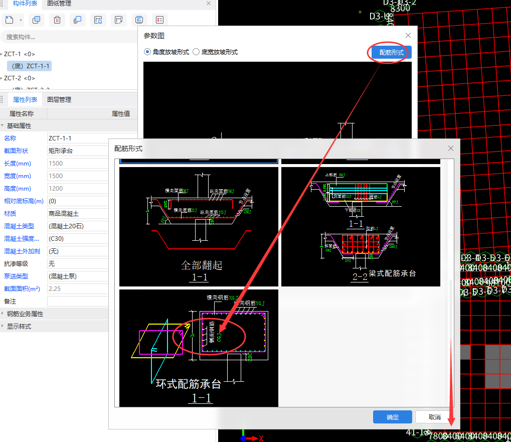Viewport: 511px width, 442px height.
Task: Click the 材质 property label
Action: tap(10, 214)
